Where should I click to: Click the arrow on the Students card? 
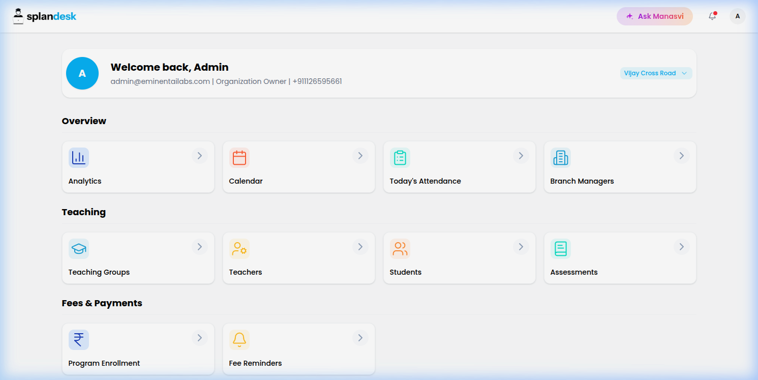click(x=521, y=247)
